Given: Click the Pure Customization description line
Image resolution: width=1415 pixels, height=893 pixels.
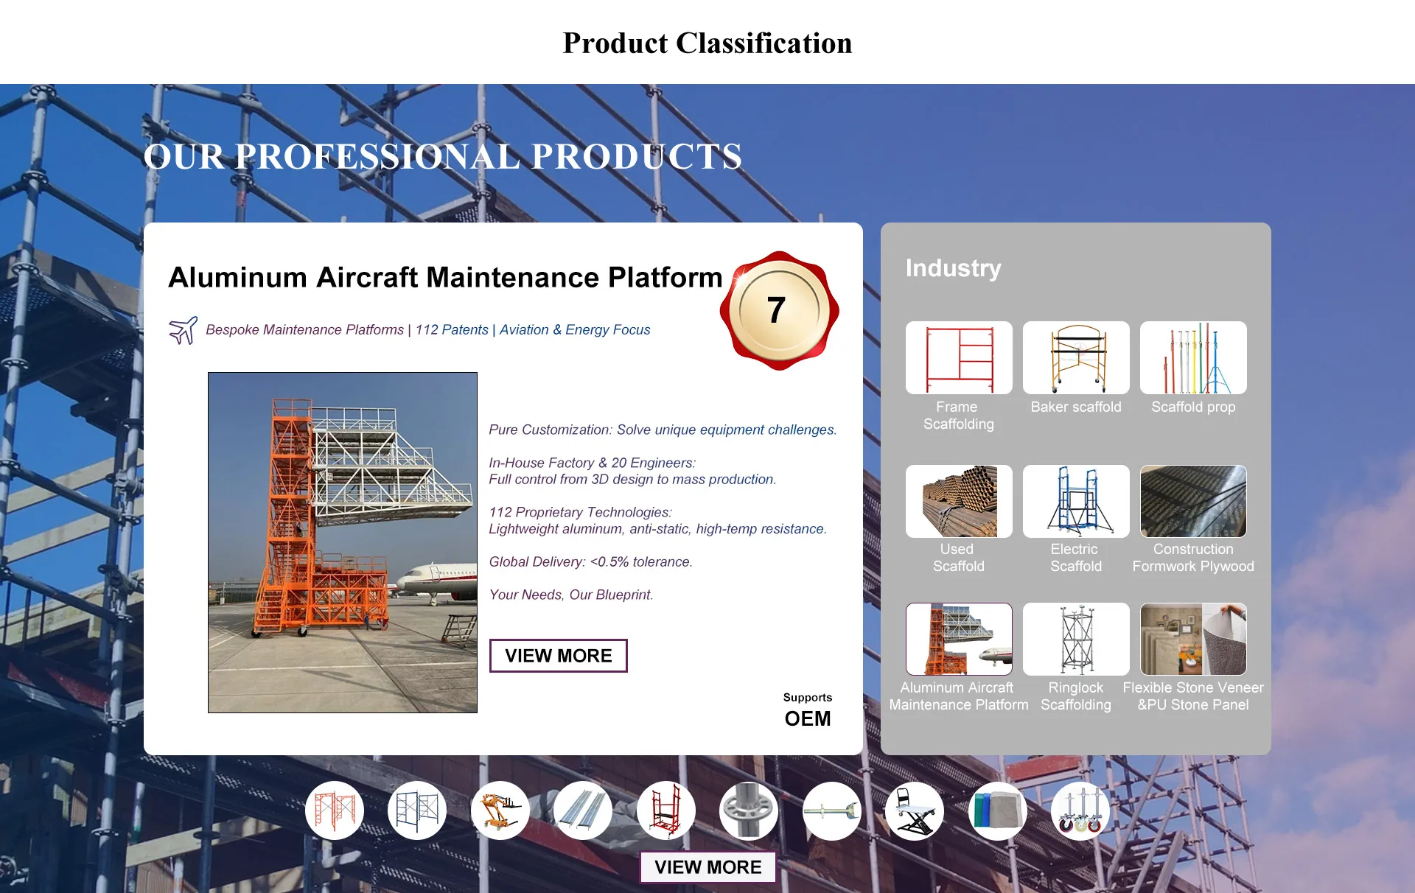Looking at the screenshot, I should [x=663, y=430].
